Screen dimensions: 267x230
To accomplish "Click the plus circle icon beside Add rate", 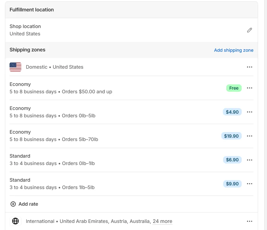I will tap(13, 204).
